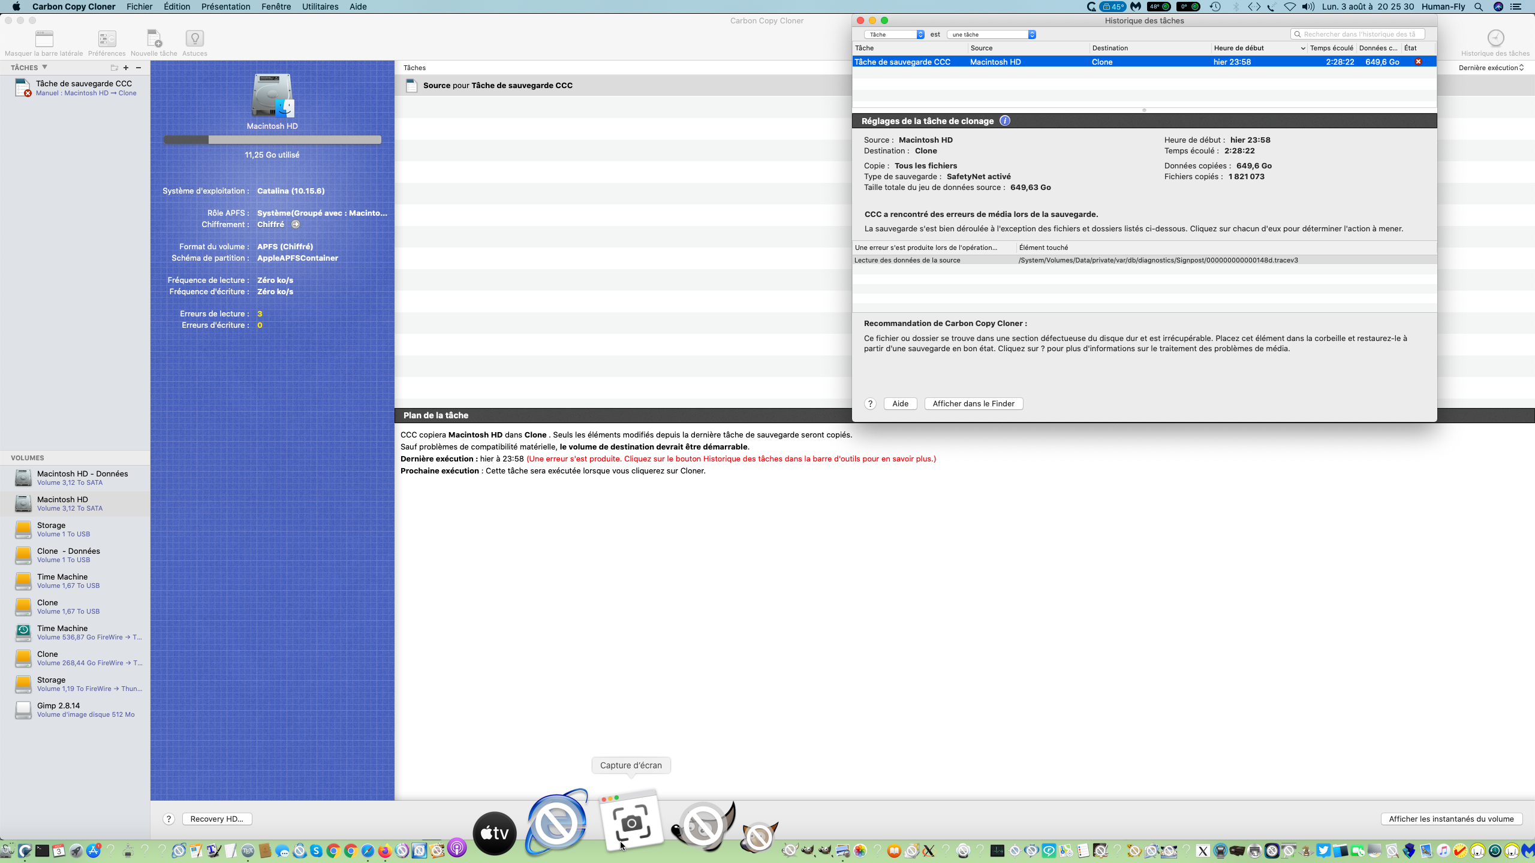Sort history by Tâche column header

[910, 48]
